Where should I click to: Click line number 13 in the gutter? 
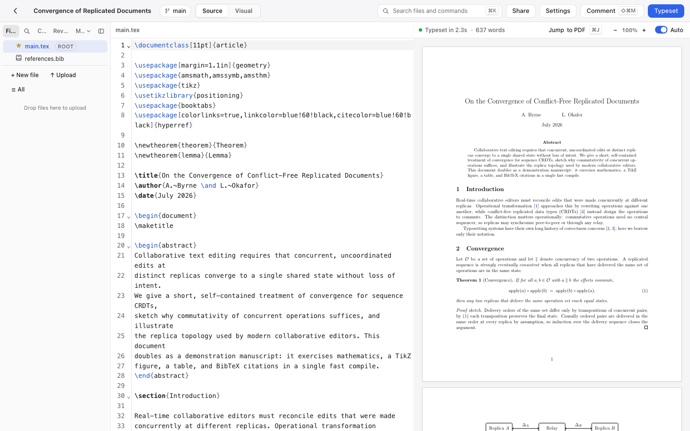point(121,175)
